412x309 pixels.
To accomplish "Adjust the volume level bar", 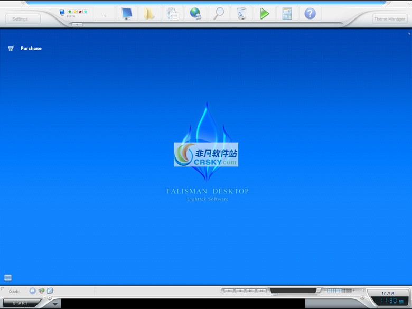I will pos(340,291).
